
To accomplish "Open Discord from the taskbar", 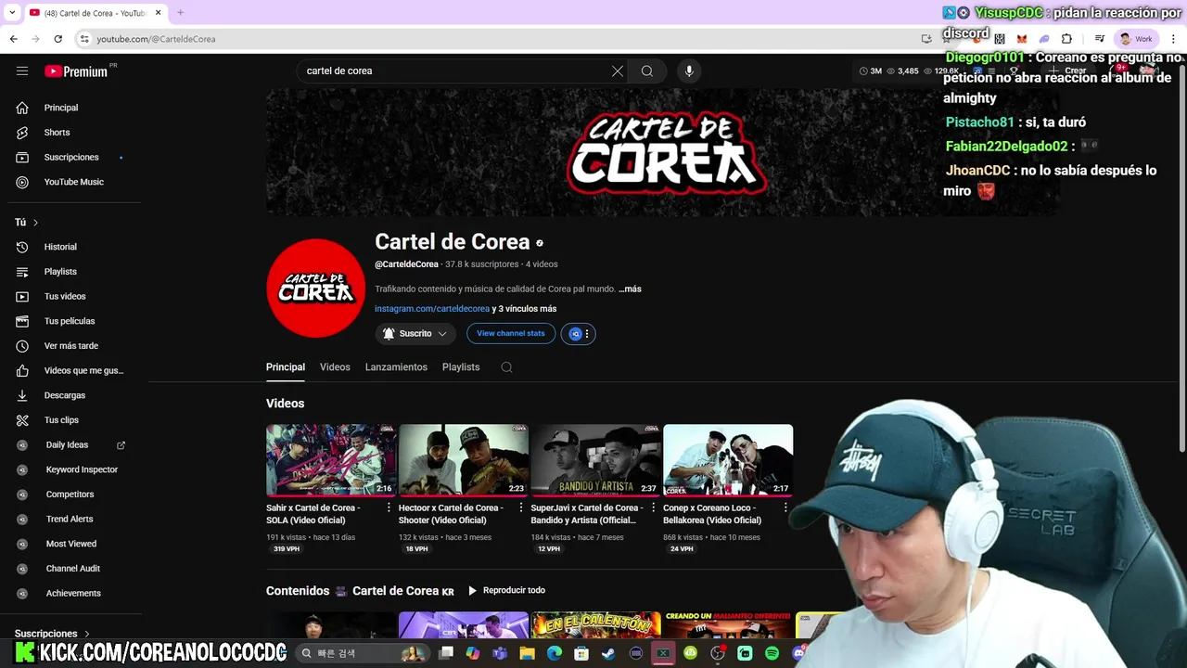I will [798, 653].
